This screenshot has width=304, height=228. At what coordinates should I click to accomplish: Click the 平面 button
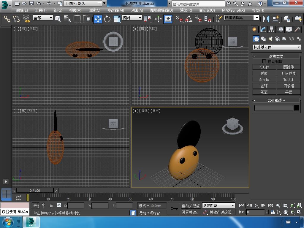tap(289, 92)
